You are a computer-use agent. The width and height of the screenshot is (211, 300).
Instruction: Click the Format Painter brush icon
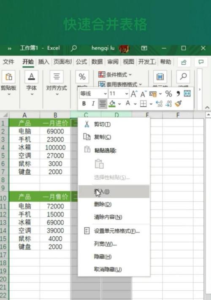[x=178, y=103]
